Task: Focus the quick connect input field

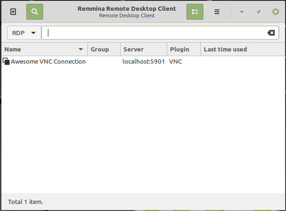Action: [x=160, y=33]
